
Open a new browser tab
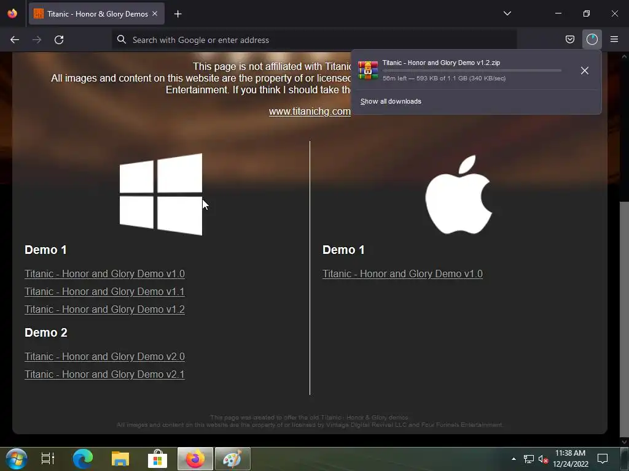click(x=178, y=14)
